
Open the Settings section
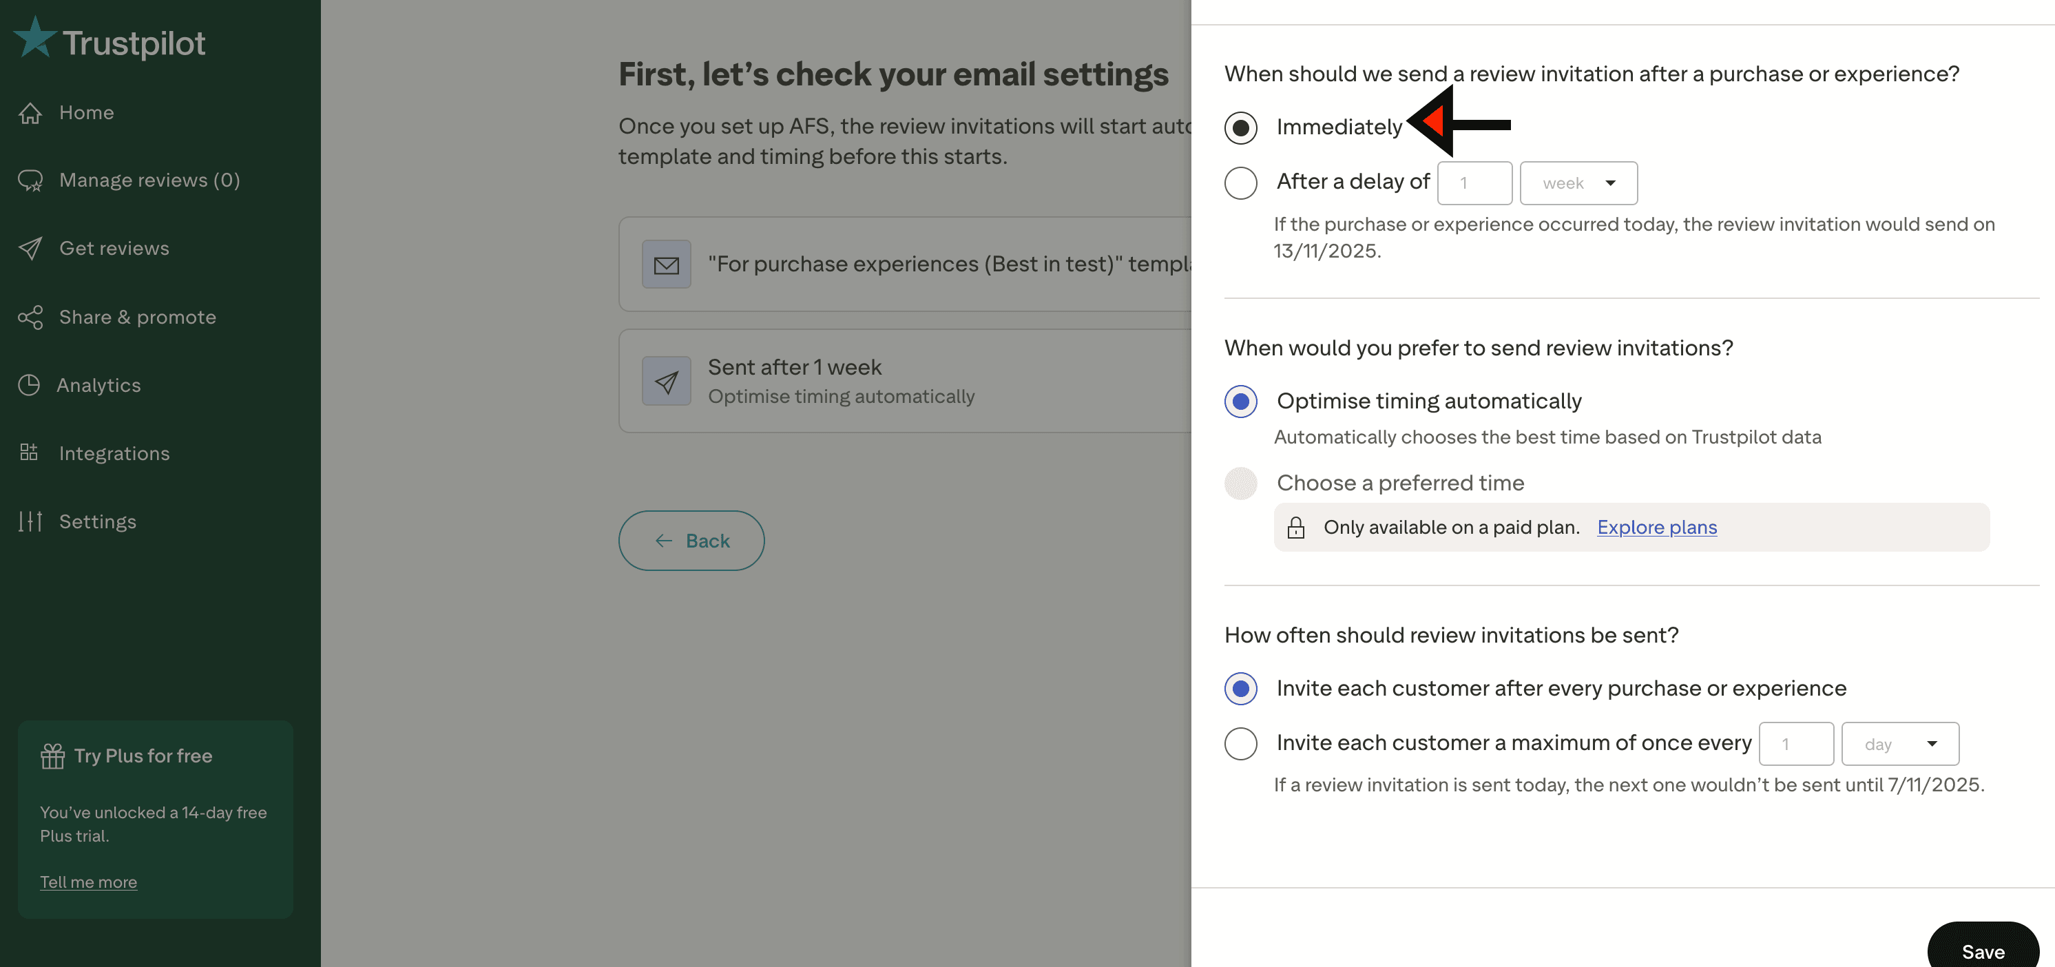pos(97,521)
